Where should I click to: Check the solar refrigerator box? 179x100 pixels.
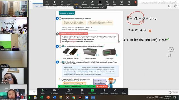point(98,55)
